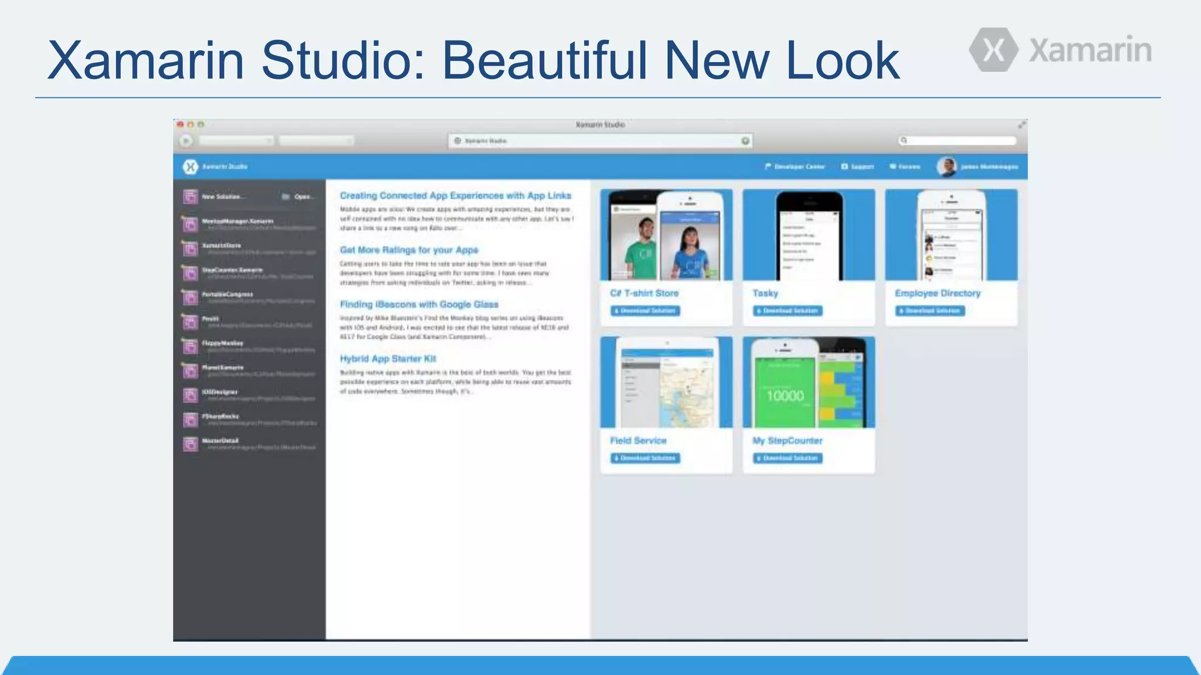Click the New Solution... label

(223, 197)
